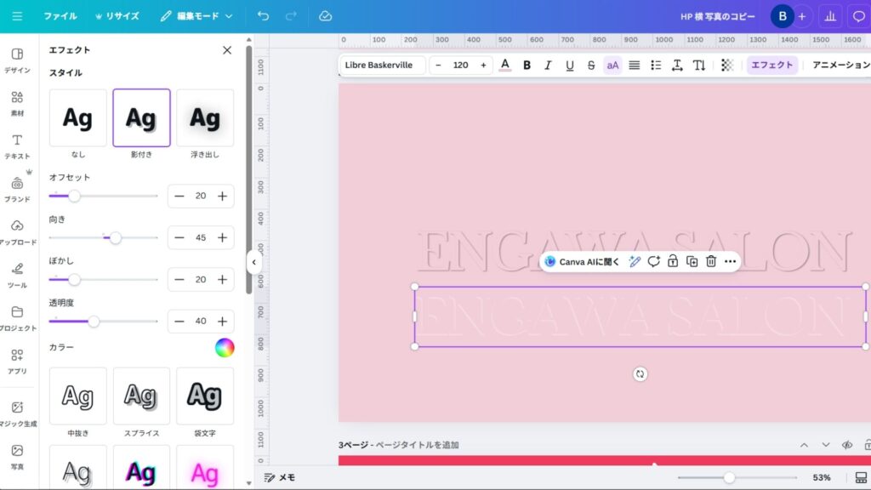
Task: Toggle bold formatting on the text
Action: [527, 66]
